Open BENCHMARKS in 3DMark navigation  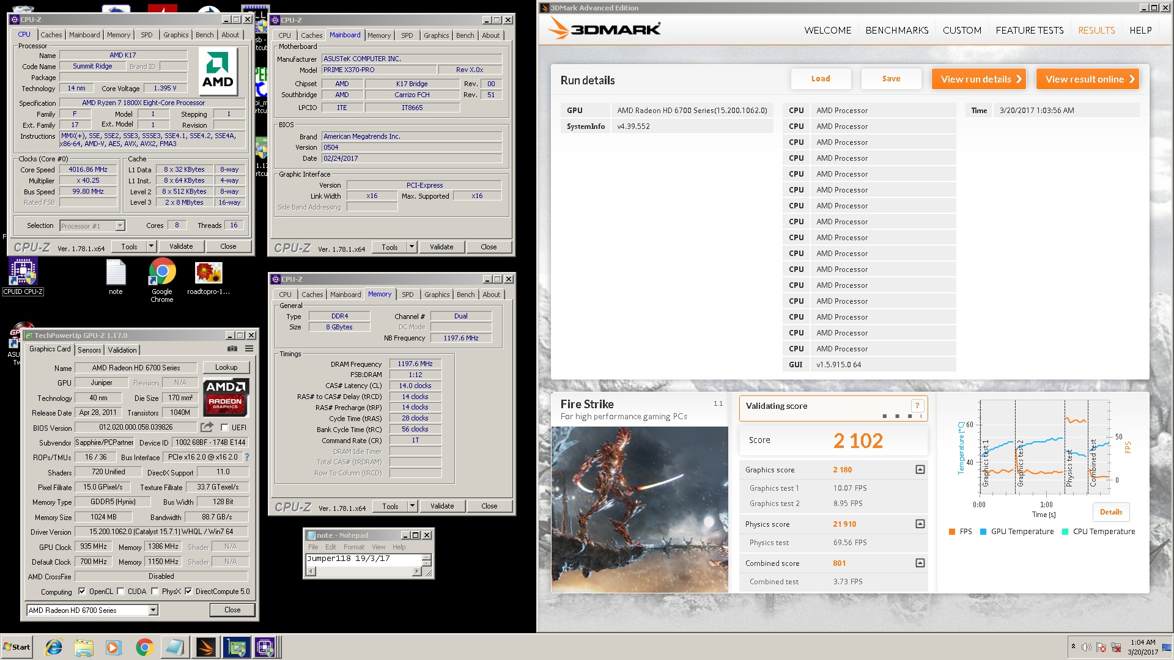coord(896,30)
